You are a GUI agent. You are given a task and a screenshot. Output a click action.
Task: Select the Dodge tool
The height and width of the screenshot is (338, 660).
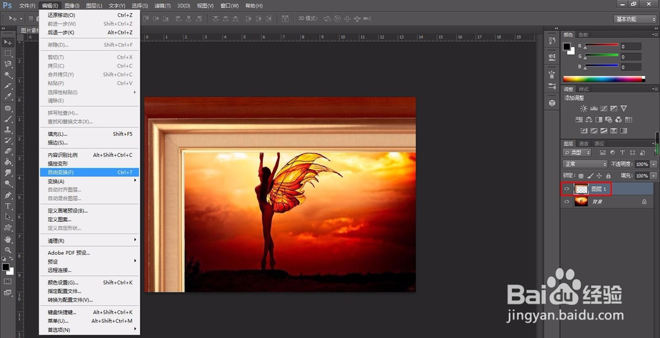click(7, 184)
